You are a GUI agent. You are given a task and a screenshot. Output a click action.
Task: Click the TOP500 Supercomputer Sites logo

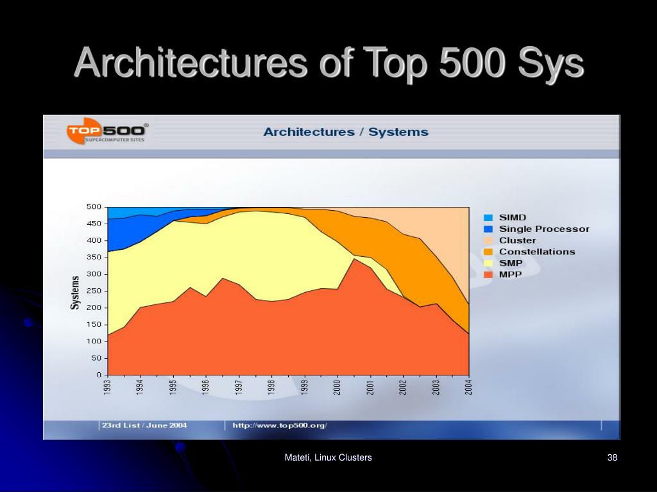107,131
